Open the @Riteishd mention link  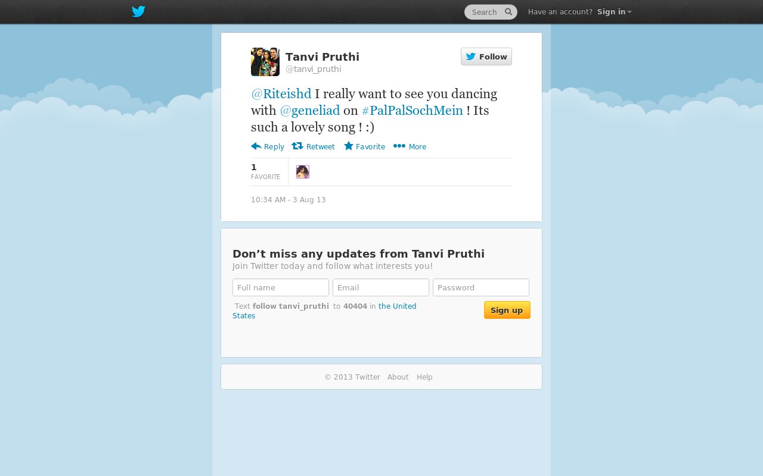click(281, 94)
